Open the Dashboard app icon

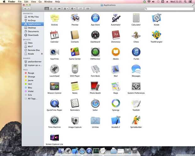point(95,35)
